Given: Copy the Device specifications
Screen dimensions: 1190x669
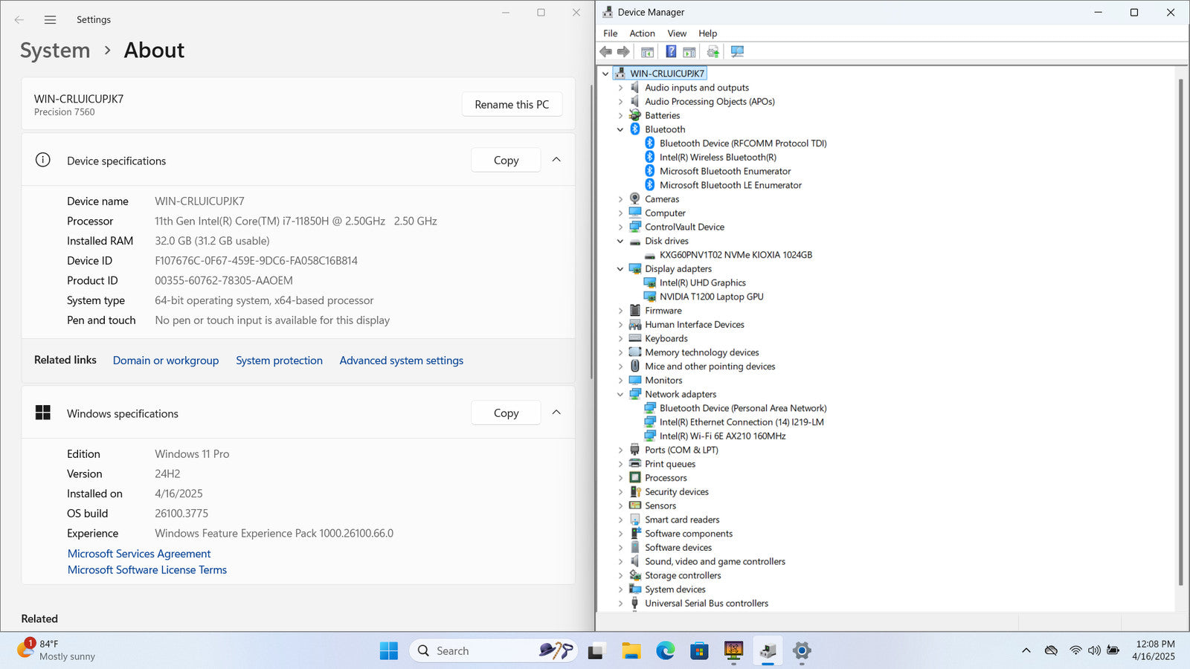Looking at the screenshot, I should point(506,160).
